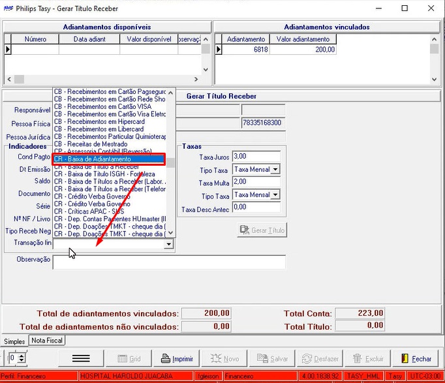Switch to the Nota Fiscal tab

47,341
